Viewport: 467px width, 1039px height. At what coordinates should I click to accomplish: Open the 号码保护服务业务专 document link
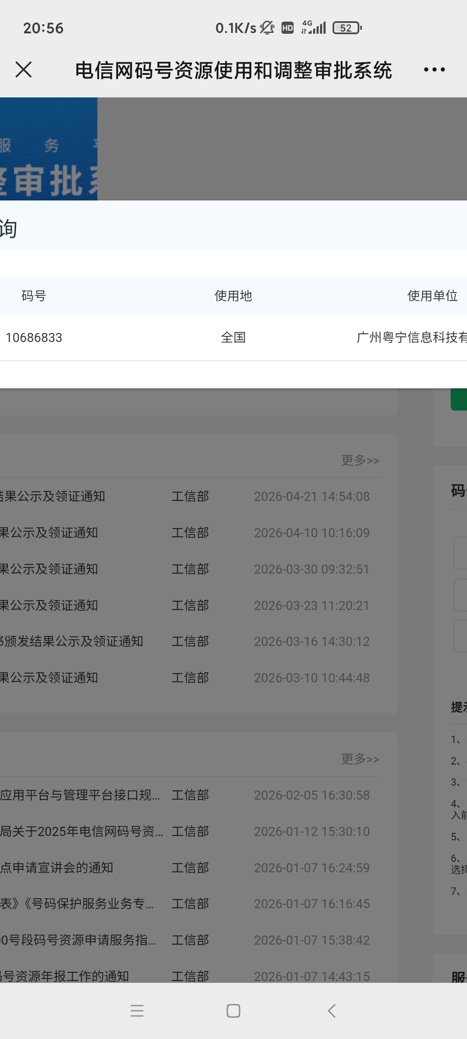pyautogui.click(x=77, y=904)
